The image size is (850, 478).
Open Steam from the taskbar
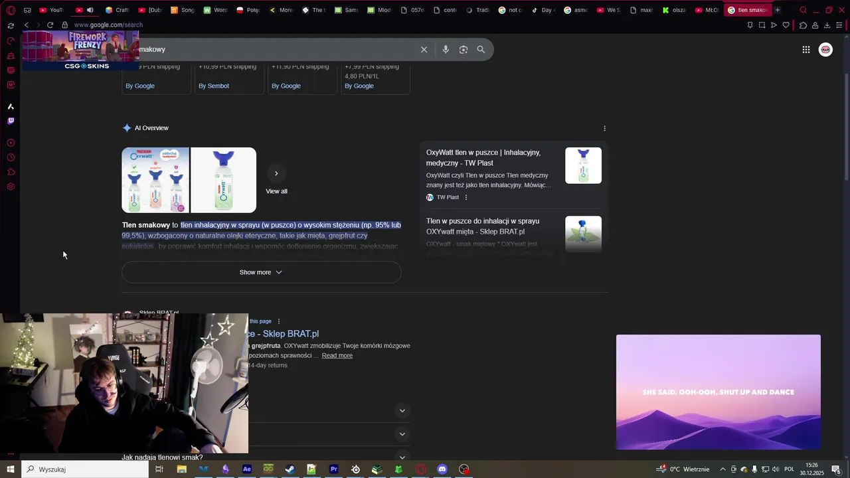coord(290,469)
